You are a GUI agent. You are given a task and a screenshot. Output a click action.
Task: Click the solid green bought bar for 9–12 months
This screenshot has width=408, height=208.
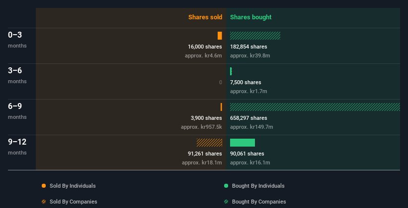pos(243,143)
